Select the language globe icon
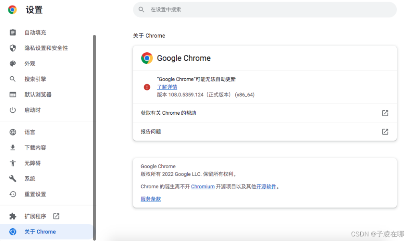The height and width of the screenshot is (241, 410). coord(12,132)
